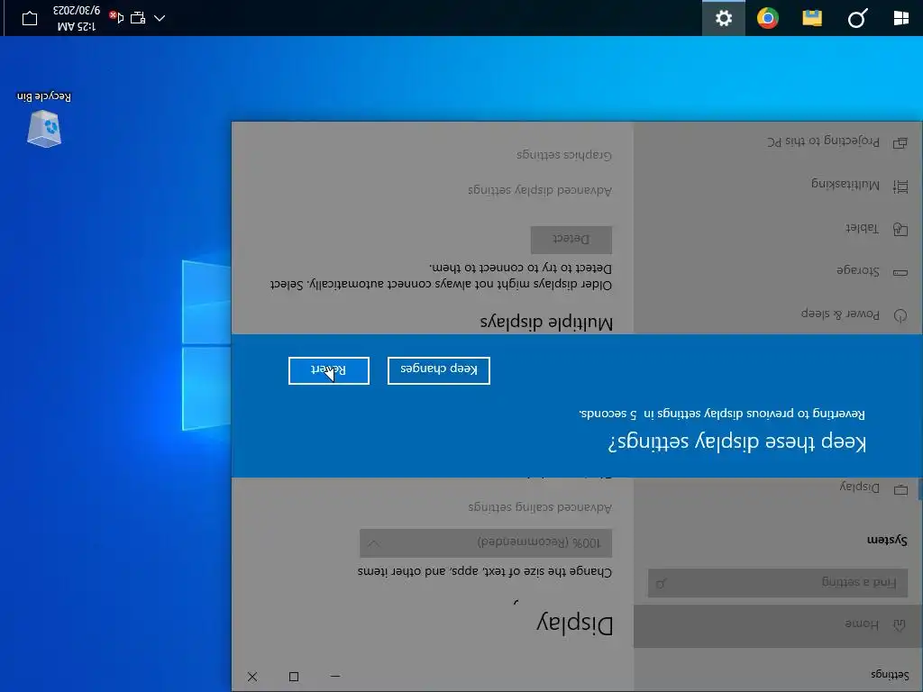Click the dimmed Detect button
923x692 pixels.
point(571,240)
